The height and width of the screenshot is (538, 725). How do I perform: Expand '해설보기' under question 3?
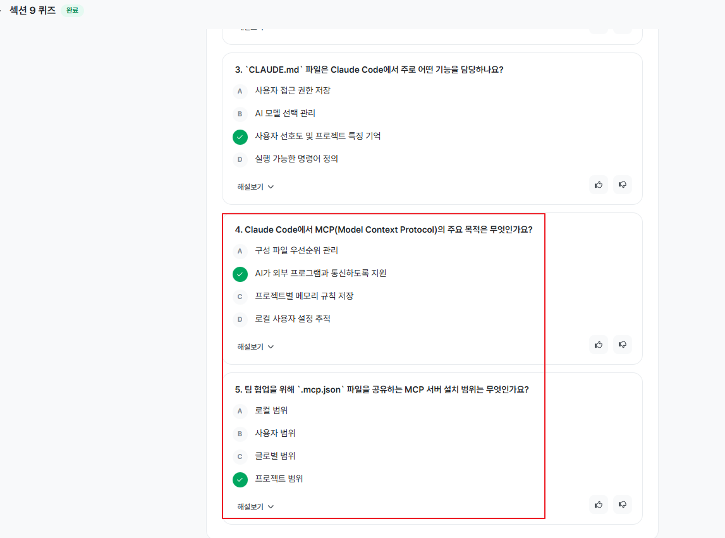point(255,187)
